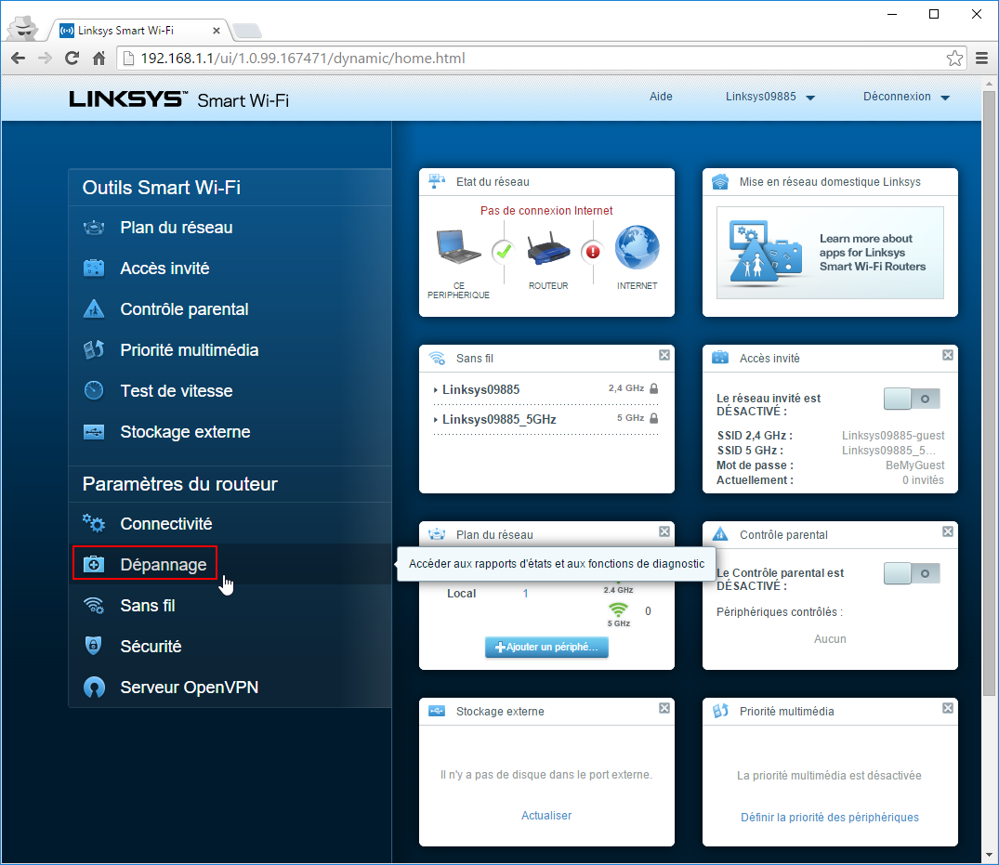Click the Serveur OpenVPN icon
999x865 pixels.
pos(94,688)
